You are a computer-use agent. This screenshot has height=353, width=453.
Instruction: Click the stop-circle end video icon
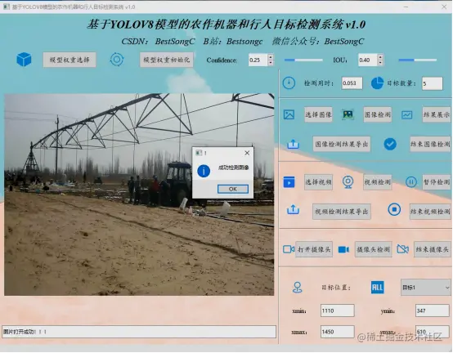tap(394, 209)
